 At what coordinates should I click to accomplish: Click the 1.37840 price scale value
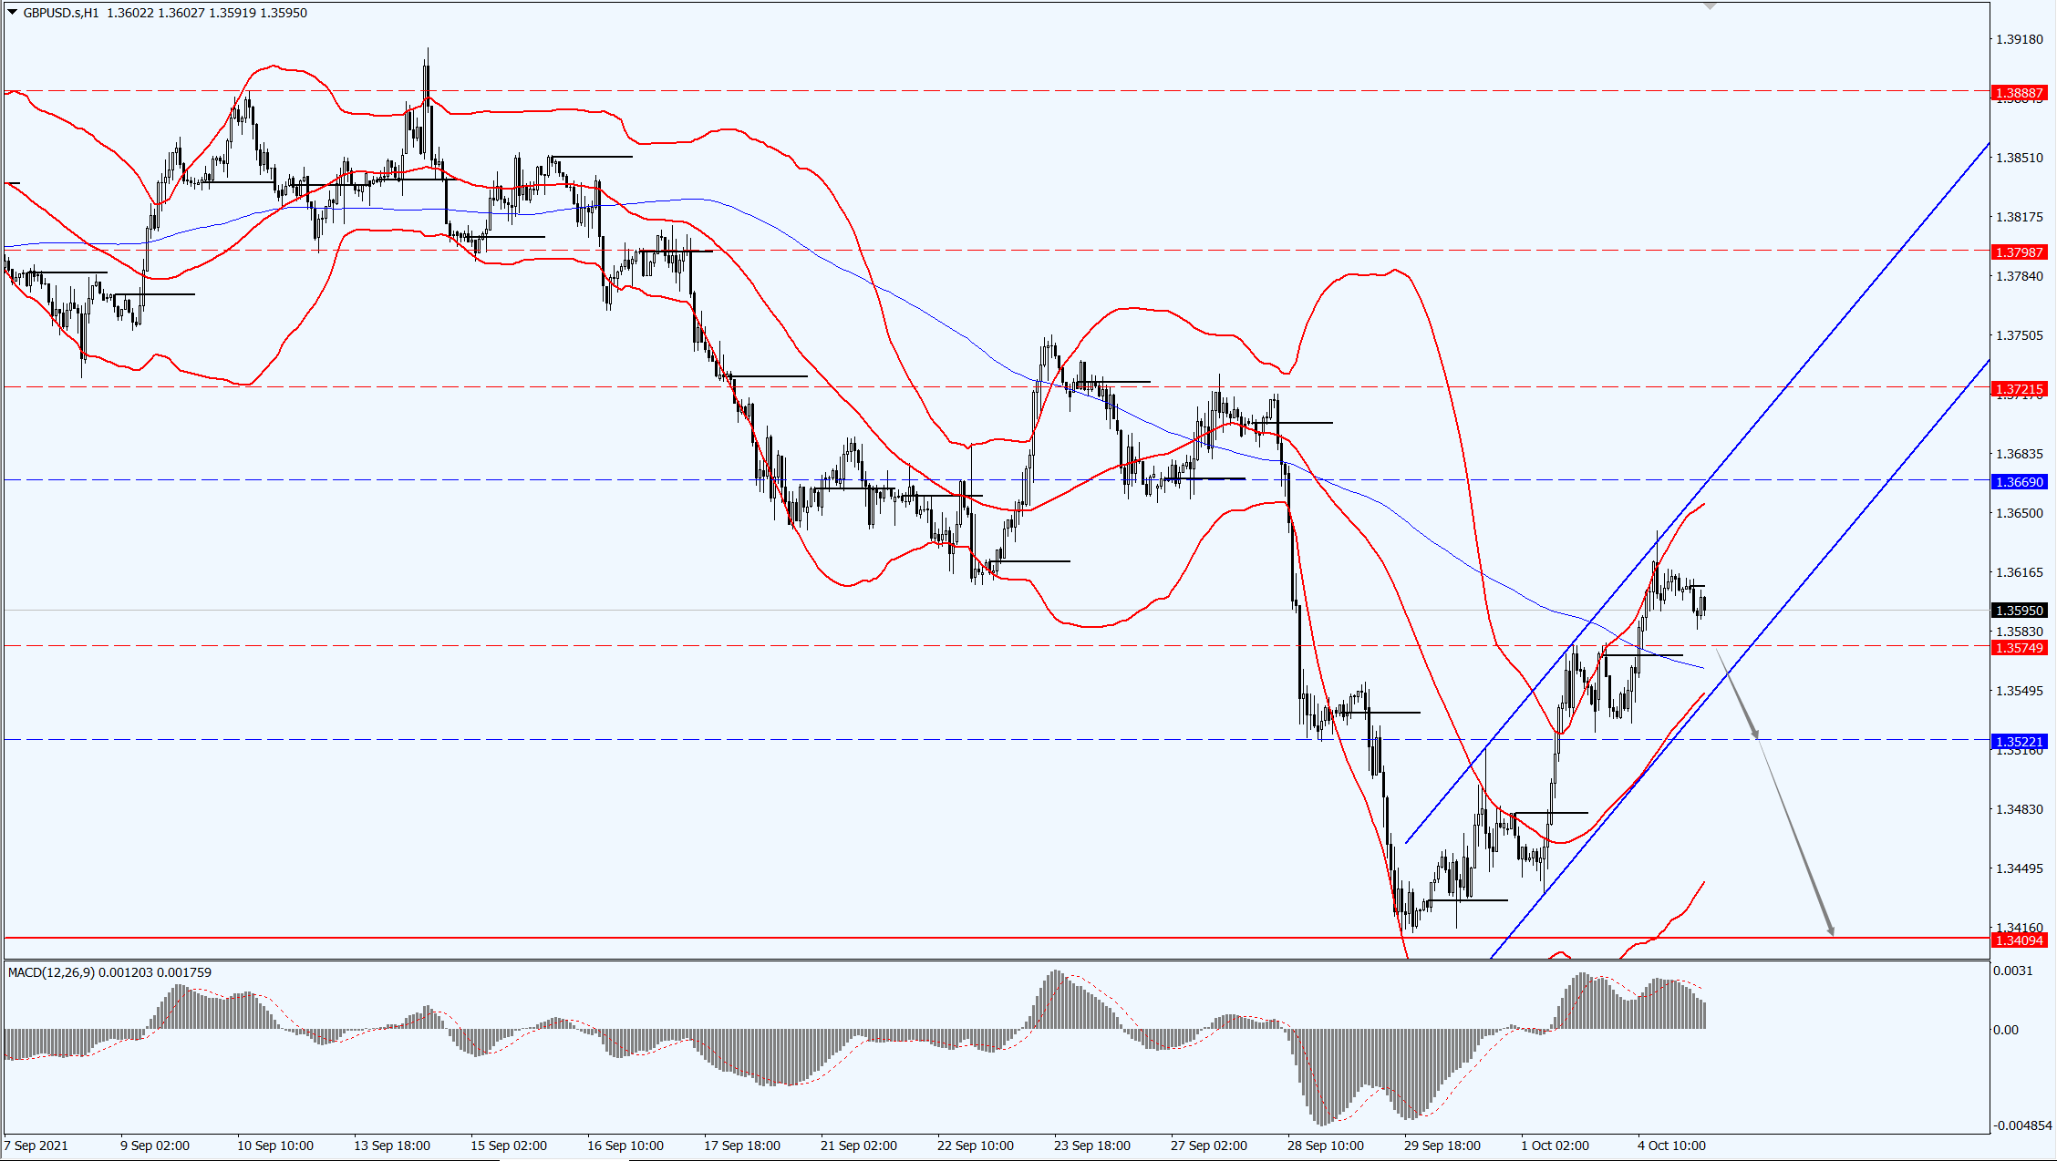[x=2020, y=276]
